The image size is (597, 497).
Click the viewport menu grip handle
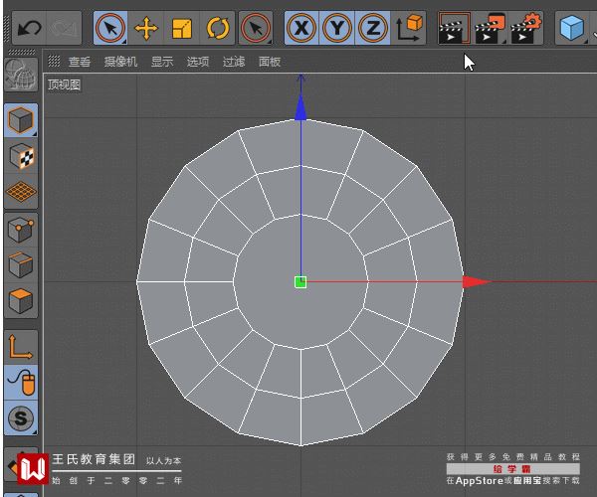pyautogui.click(x=54, y=61)
